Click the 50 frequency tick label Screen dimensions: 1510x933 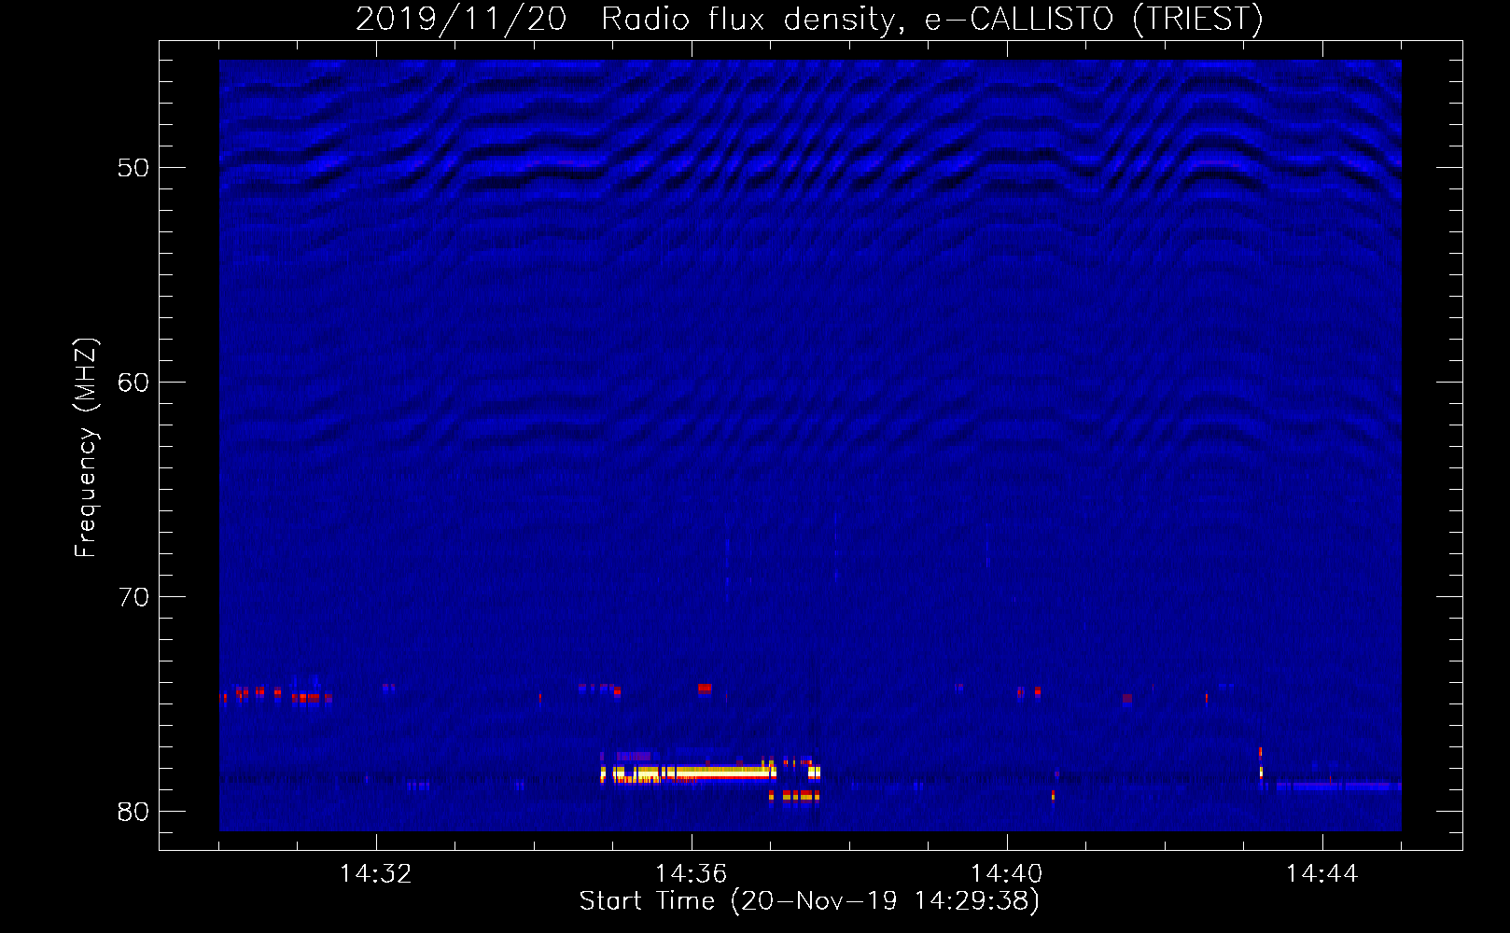point(133,168)
